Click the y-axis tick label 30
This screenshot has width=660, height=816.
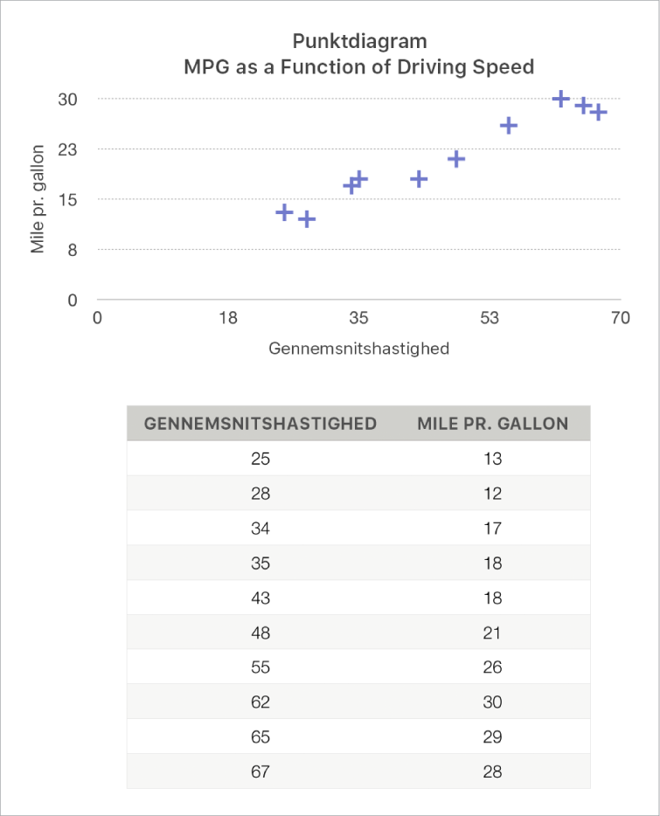pos(68,99)
